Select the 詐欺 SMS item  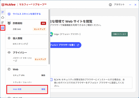[17, 29]
